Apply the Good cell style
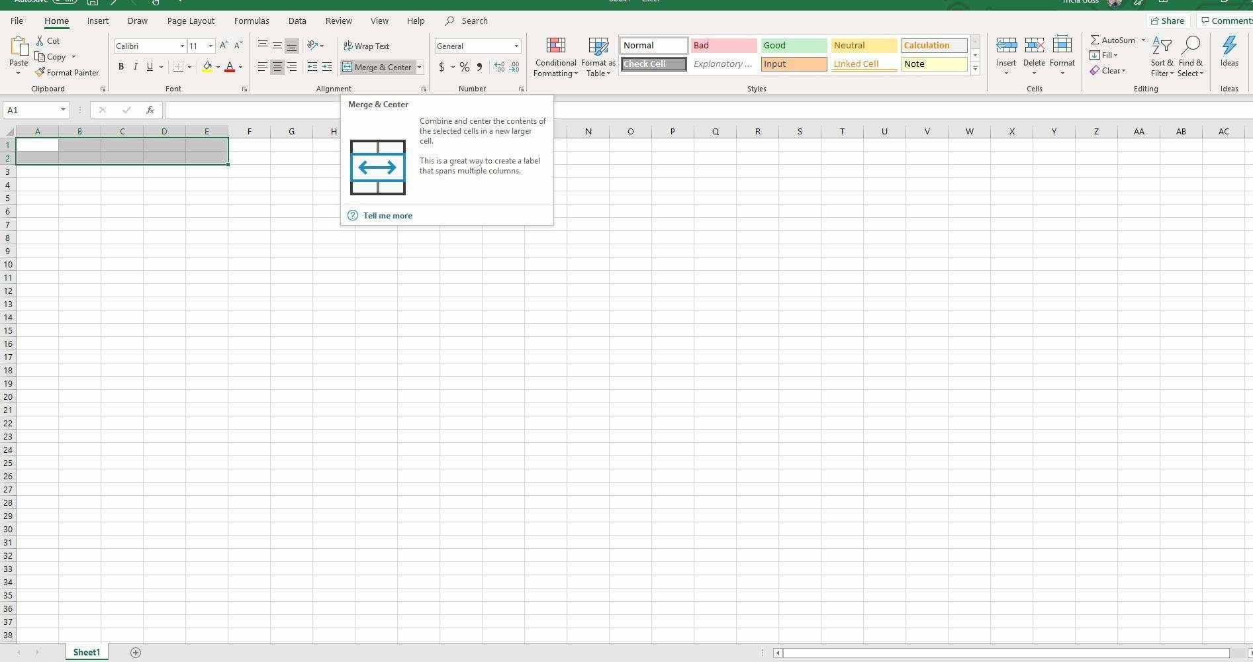The width and height of the screenshot is (1253, 662). coord(794,46)
